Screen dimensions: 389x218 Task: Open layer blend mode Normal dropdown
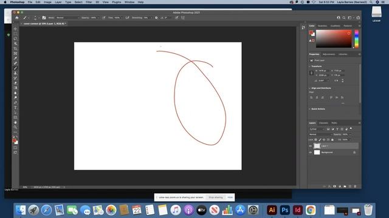[320, 134]
